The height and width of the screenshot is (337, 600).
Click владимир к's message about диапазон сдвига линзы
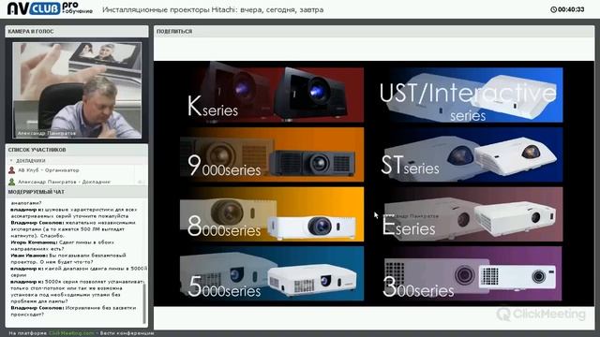pyautogui.click(x=78, y=271)
